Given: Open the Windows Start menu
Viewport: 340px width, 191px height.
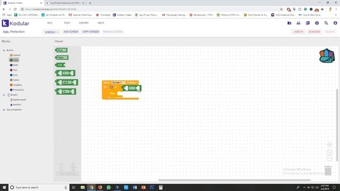Looking at the screenshot, I should coord(4,187).
